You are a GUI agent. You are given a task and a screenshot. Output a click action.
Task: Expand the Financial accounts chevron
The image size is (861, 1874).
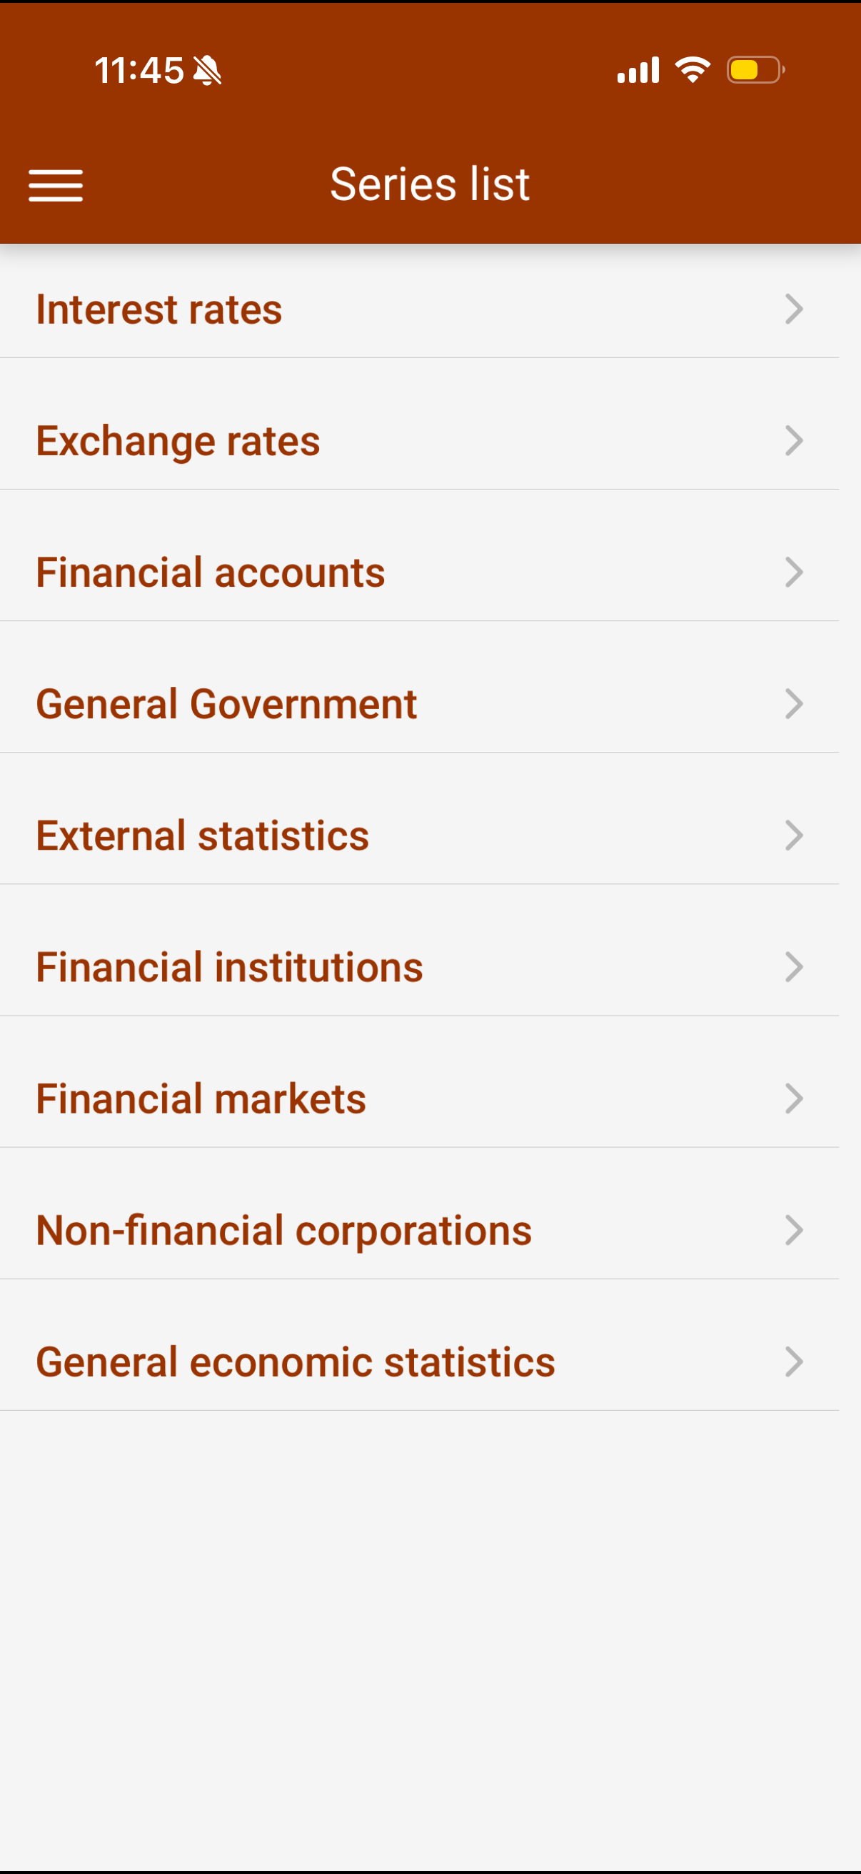pos(793,572)
